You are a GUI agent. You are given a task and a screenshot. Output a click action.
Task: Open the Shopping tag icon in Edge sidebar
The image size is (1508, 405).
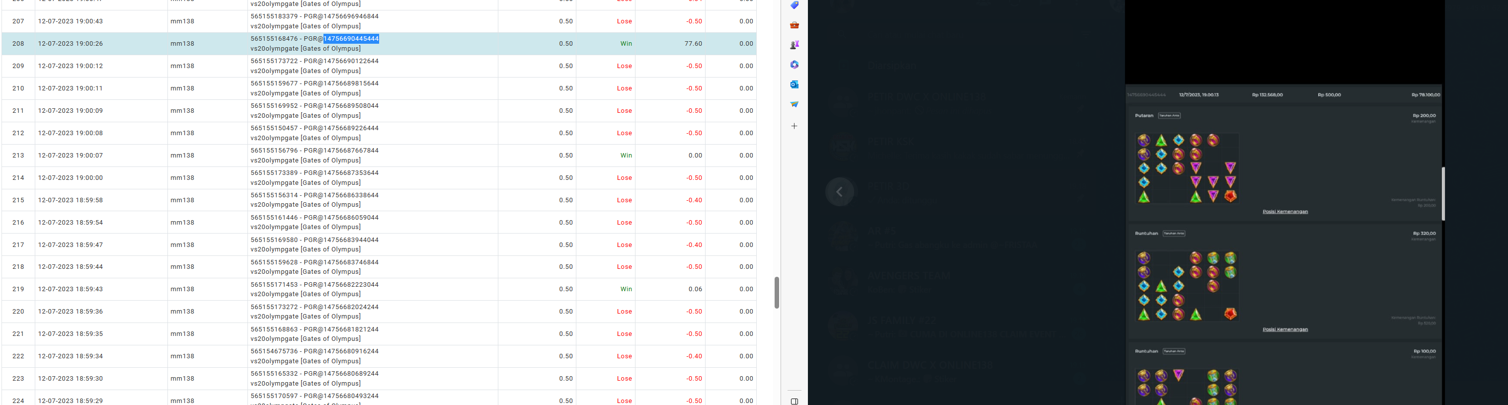[x=794, y=5]
